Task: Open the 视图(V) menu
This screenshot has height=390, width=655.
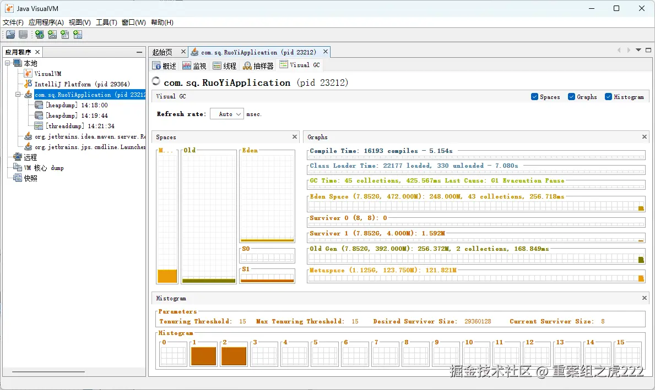Action: (x=80, y=23)
